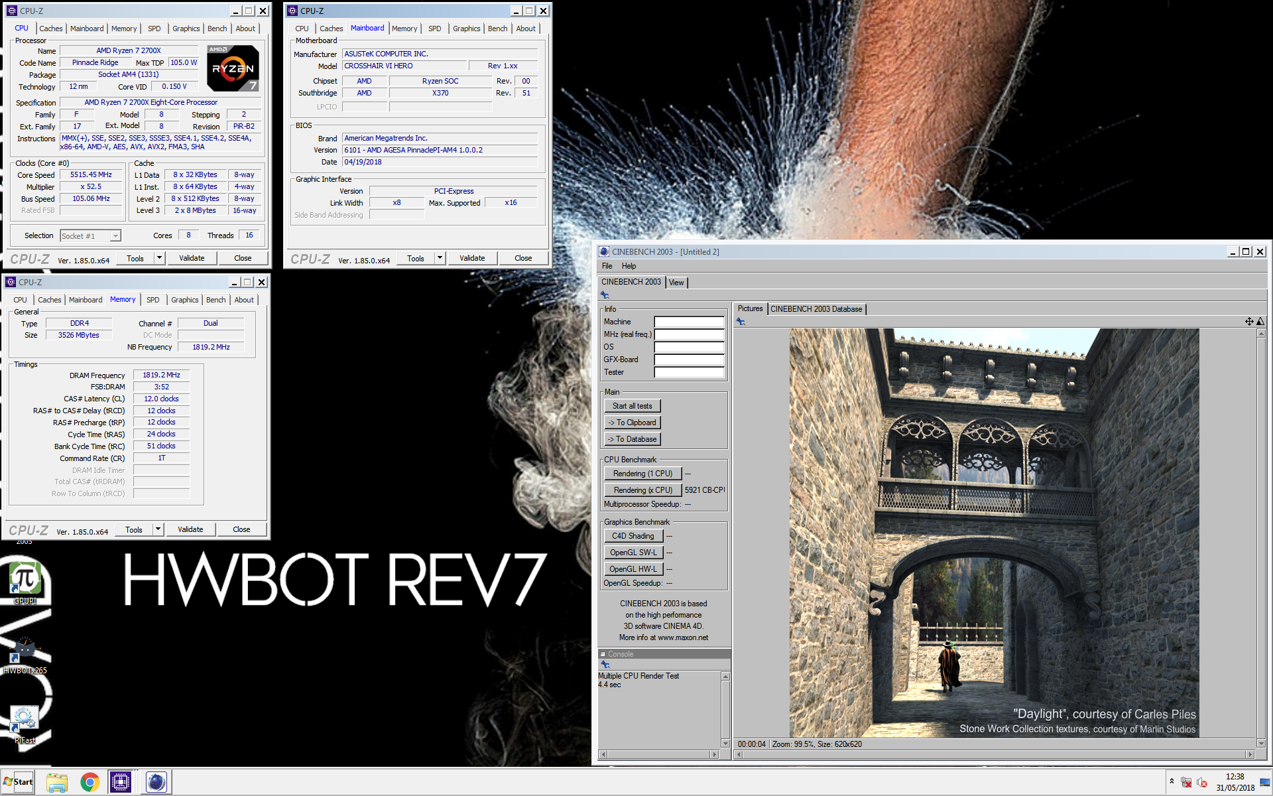Select the move picture arrows icon in Cinebench
Viewport: 1273px width, 796px height.
click(1249, 322)
